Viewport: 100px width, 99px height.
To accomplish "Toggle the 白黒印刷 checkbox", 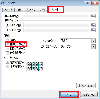I will (x=8, y=44).
